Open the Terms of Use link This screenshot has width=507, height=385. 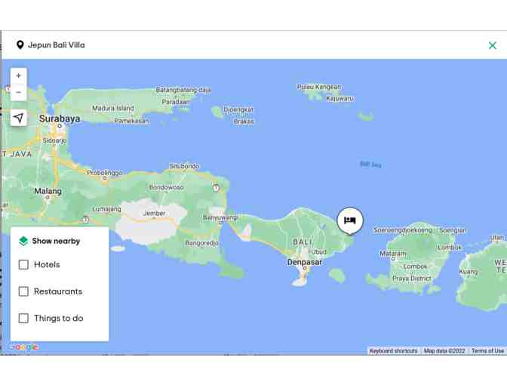click(x=487, y=351)
